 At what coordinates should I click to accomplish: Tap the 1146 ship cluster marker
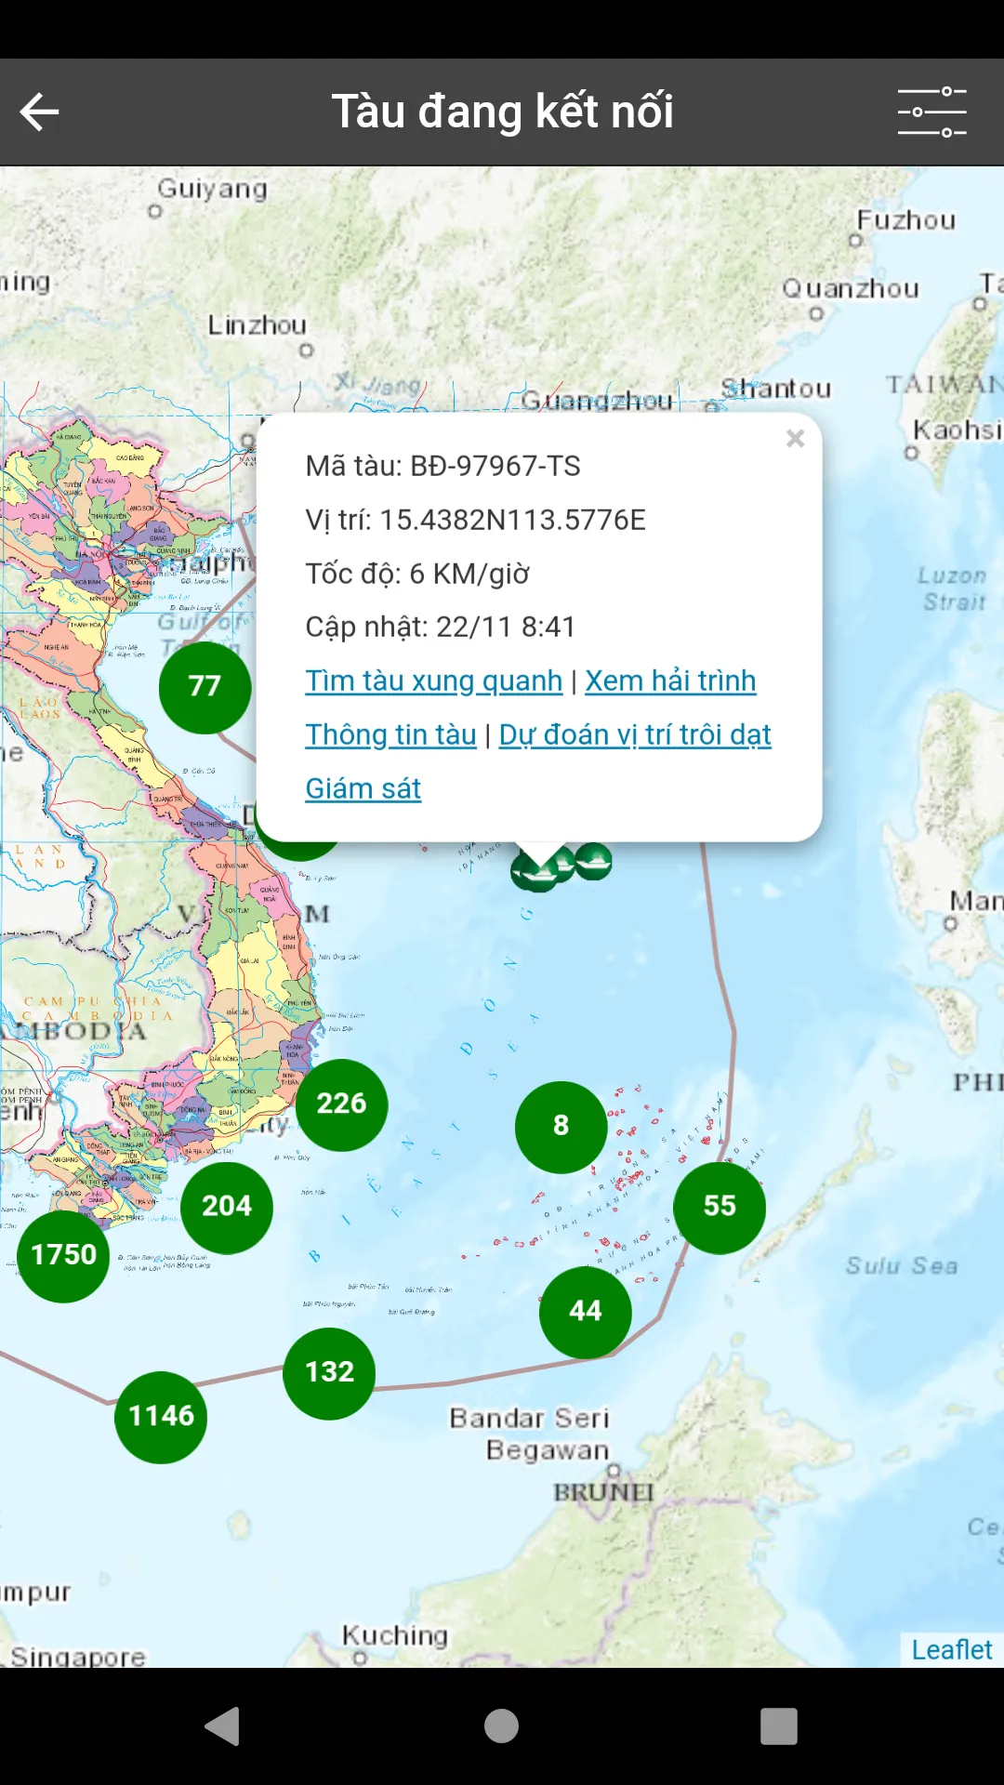click(x=161, y=1417)
